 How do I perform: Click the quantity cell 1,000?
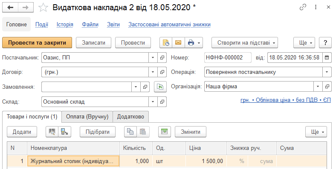tap(136, 161)
